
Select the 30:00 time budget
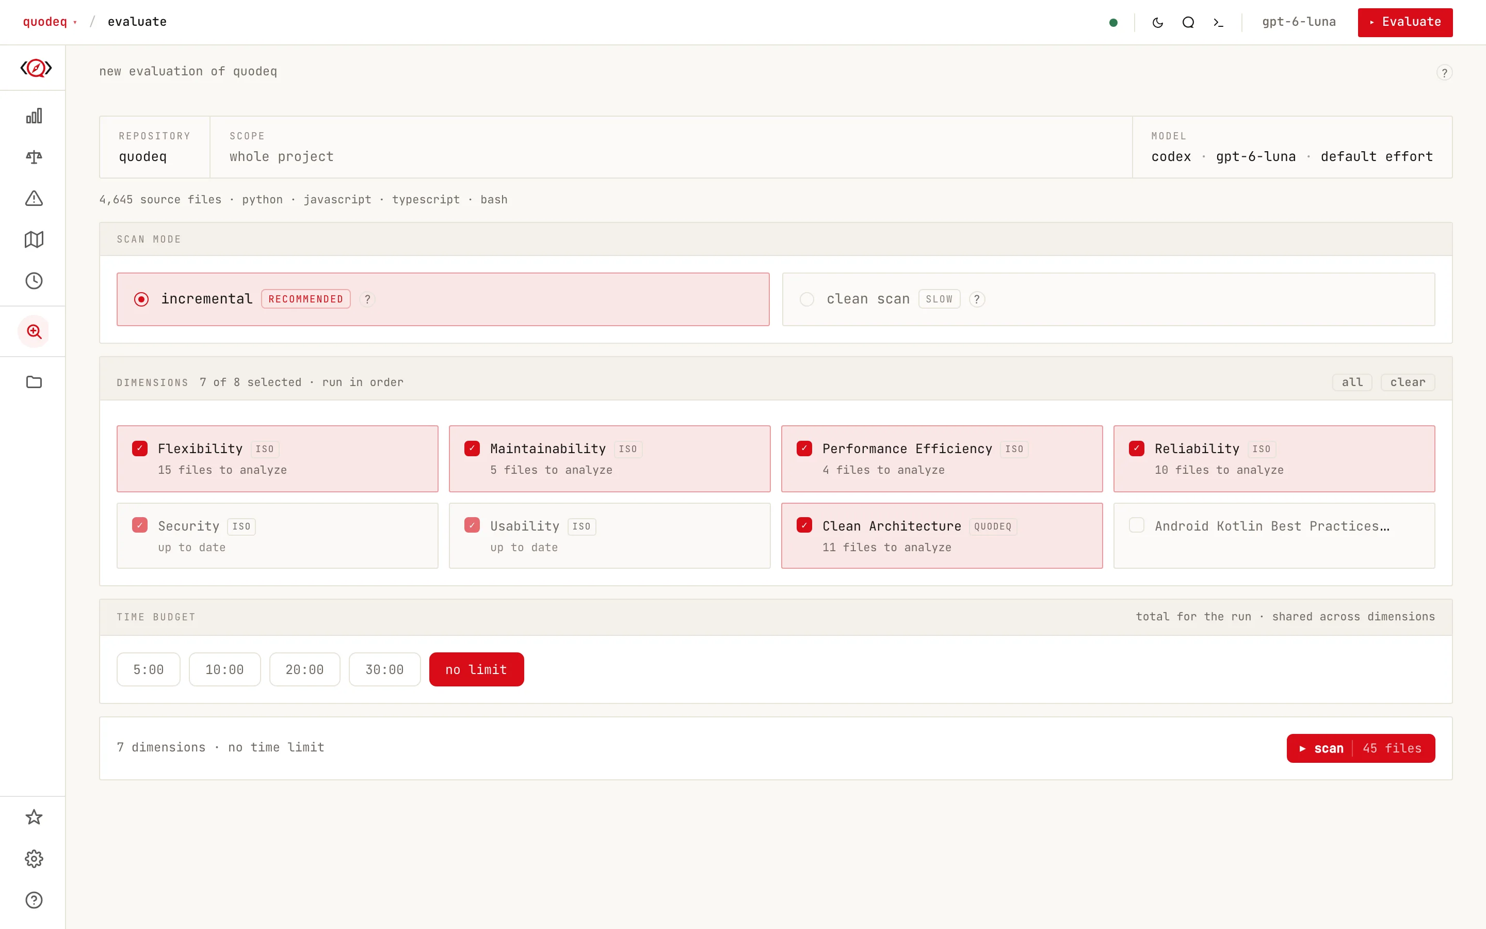point(385,669)
